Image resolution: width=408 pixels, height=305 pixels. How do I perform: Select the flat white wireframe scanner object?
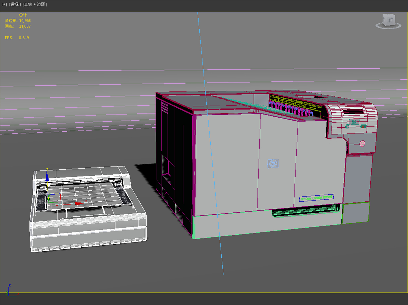click(x=88, y=208)
